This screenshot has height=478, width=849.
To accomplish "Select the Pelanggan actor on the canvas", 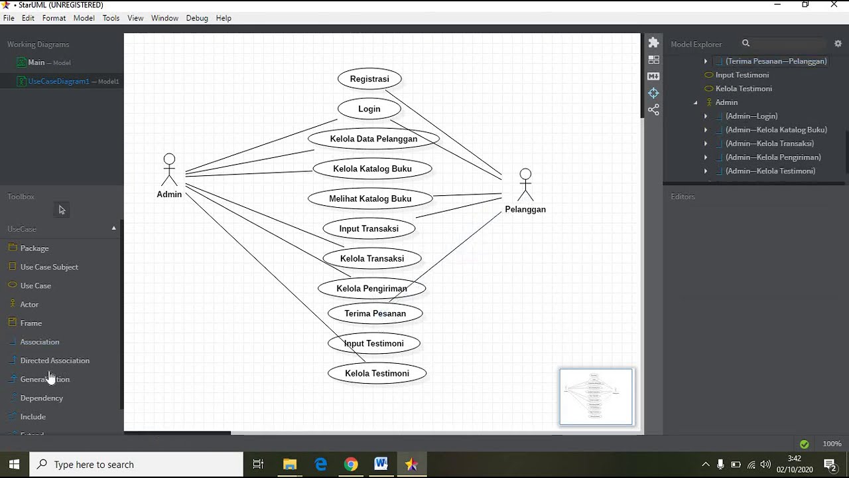I will click(525, 191).
